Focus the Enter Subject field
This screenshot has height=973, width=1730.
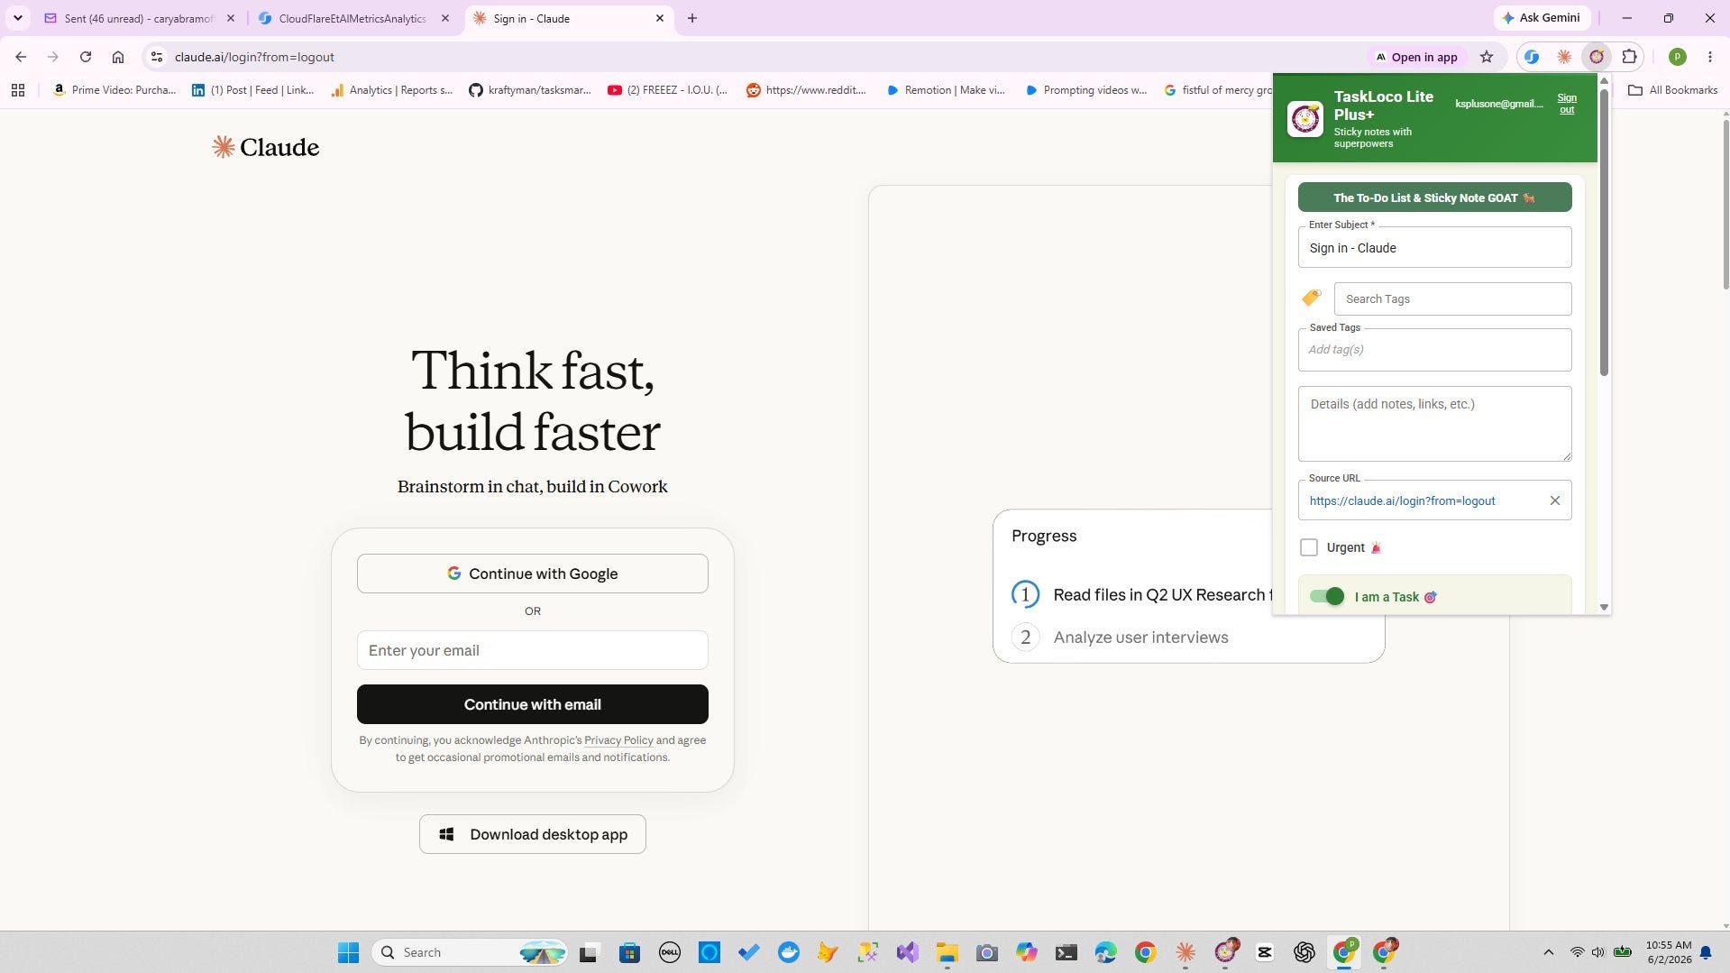point(1435,247)
